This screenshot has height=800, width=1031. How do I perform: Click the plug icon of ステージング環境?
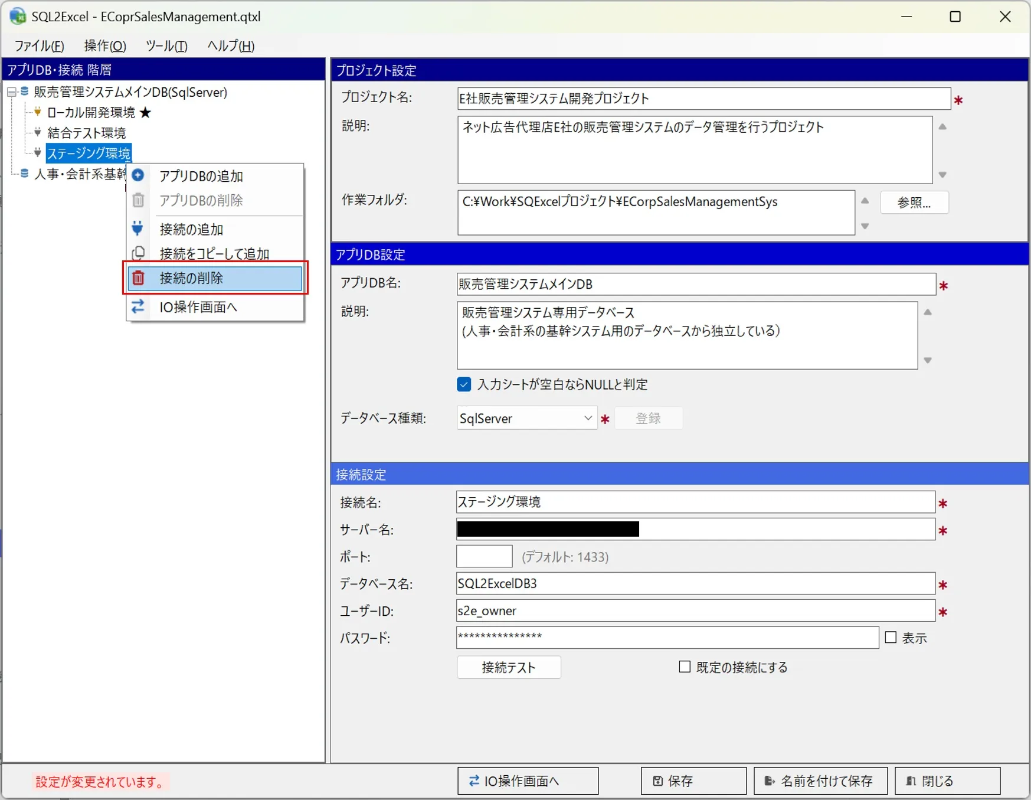click(38, 152)
